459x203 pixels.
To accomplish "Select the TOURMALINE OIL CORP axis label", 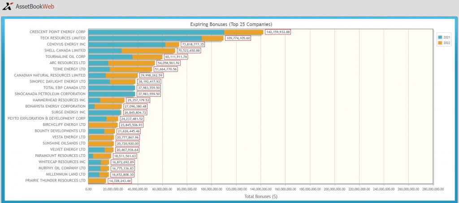I will tap(65, 57).
